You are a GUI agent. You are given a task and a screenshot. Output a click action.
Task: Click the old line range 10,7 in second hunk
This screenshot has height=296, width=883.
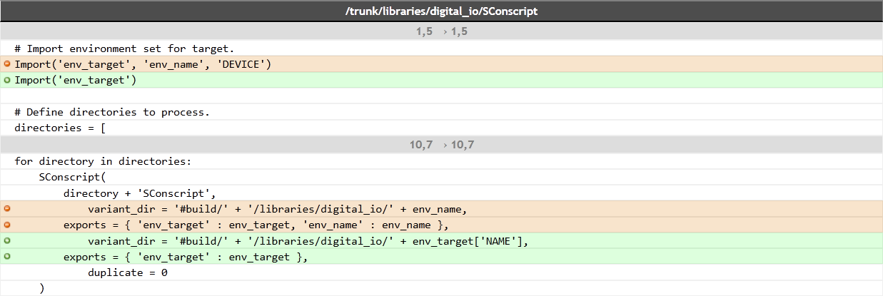click(420, 145)
